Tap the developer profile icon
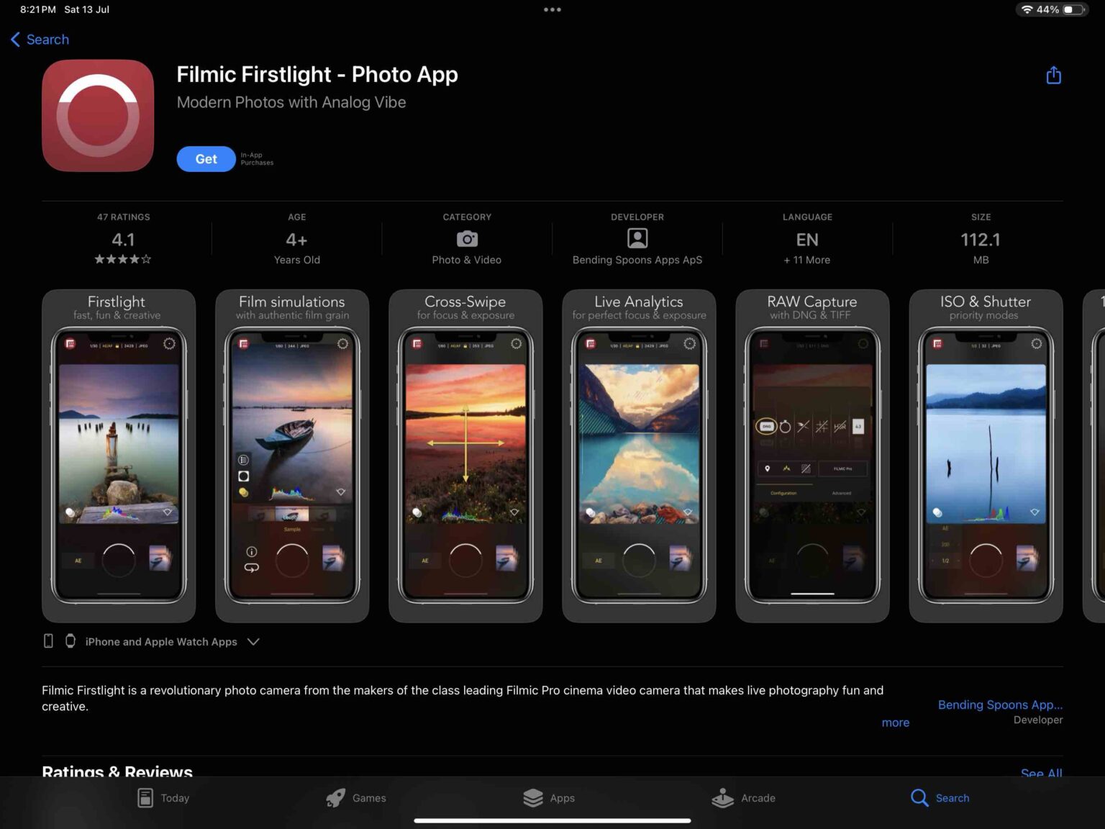Image resolution: width=1105 pixels, height=829 pixels. [636, 239]
